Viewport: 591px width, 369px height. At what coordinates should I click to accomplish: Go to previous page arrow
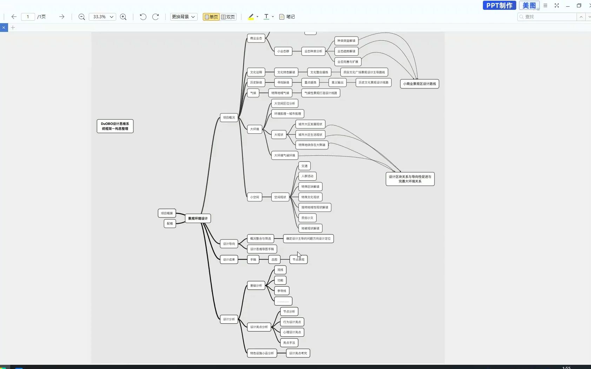pos(14,16)
